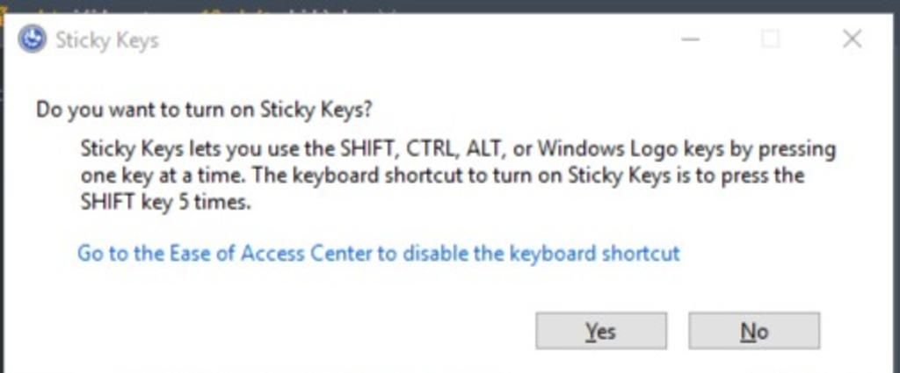Decline Sticky Keys by choosing No
Viewport: 900px width, 373px height.
click(x=754, y=331)
